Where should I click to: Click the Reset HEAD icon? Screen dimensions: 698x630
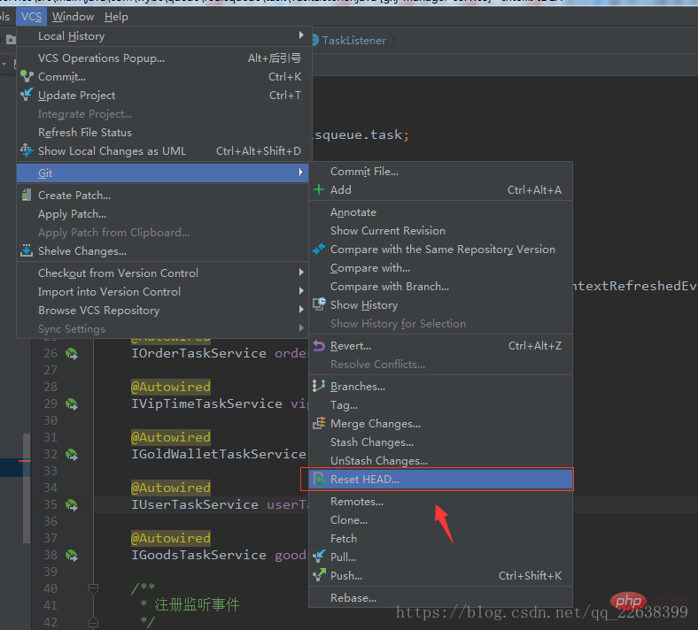(319, 479)
